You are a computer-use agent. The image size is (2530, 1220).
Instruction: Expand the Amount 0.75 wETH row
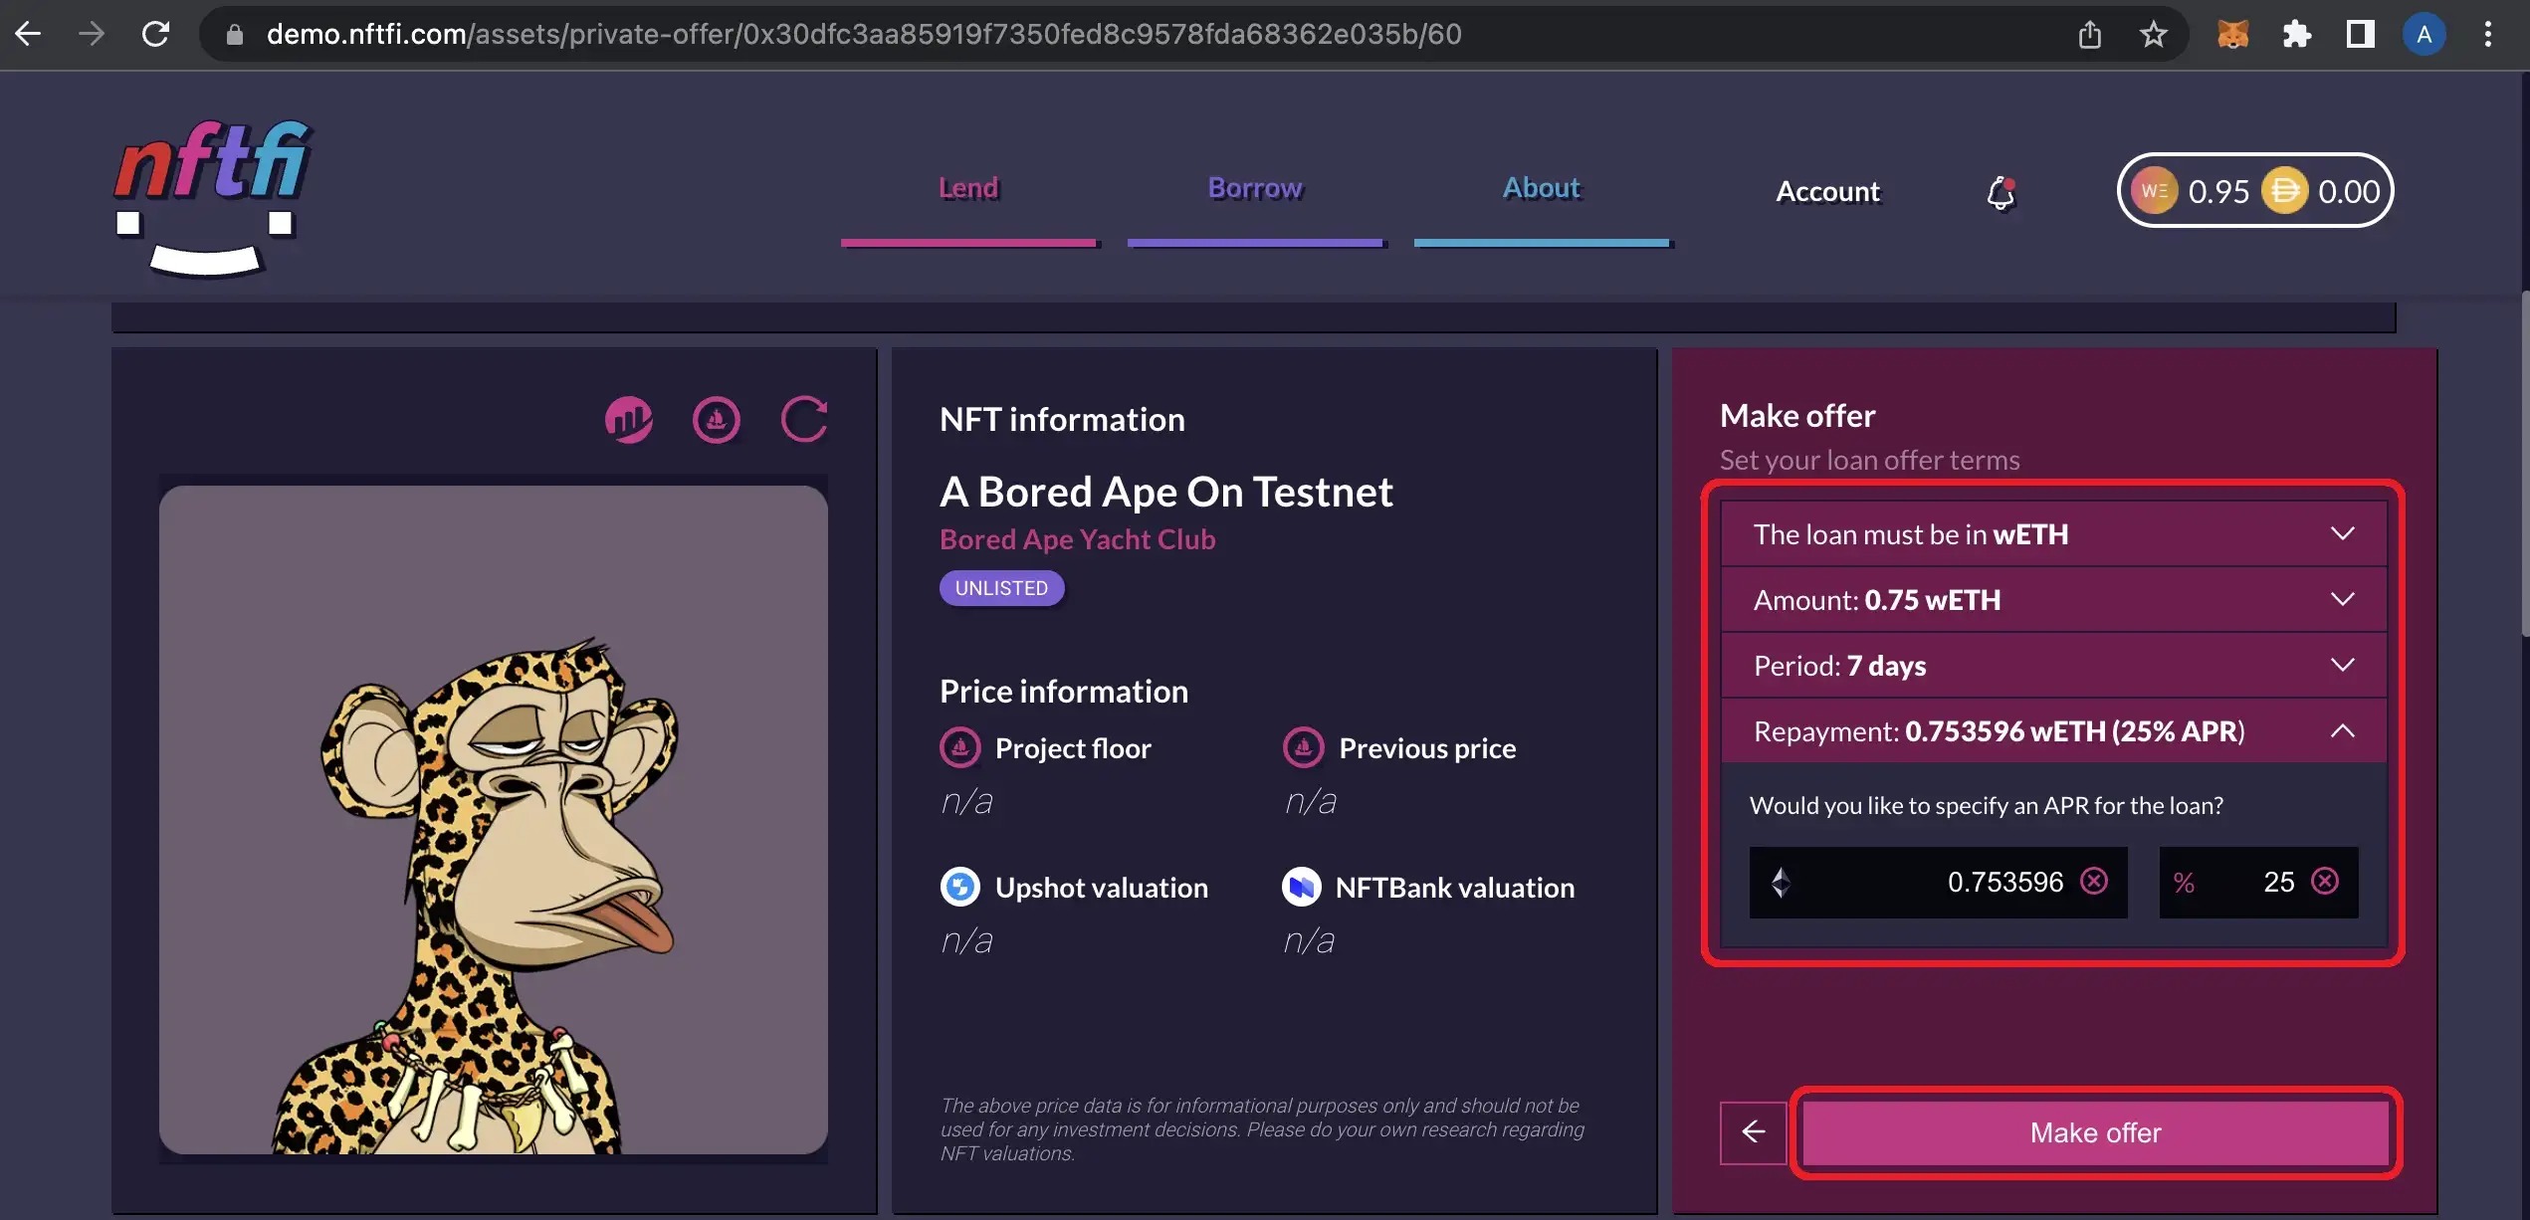[2053, 600]
